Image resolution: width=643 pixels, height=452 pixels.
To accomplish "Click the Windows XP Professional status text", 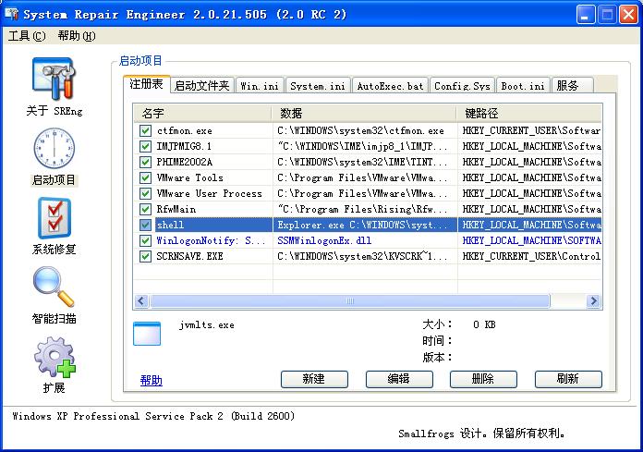I will point(153,416).
